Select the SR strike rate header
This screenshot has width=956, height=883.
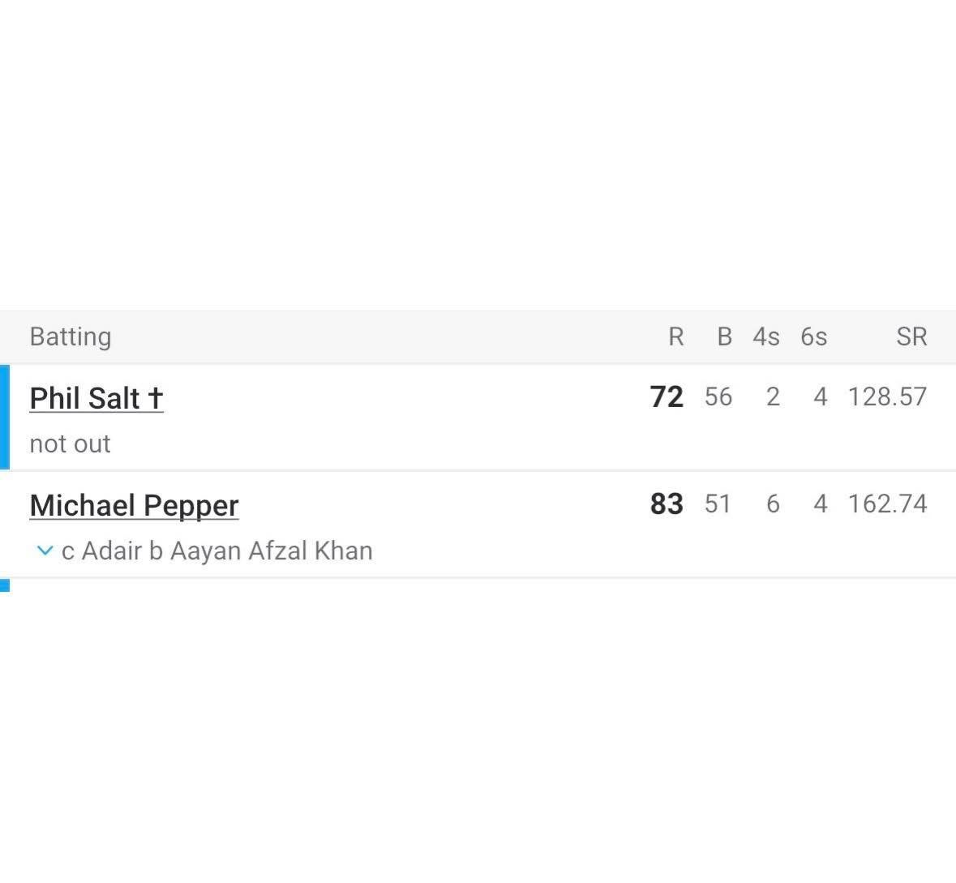coord(911,336)
